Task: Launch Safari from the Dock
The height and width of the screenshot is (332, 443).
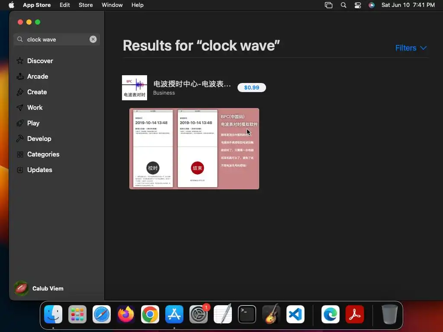Action: click(x=102, y=314)
